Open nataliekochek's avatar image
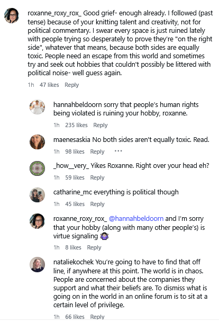Screen dimensions: 219x321 [x=37, y=264]
